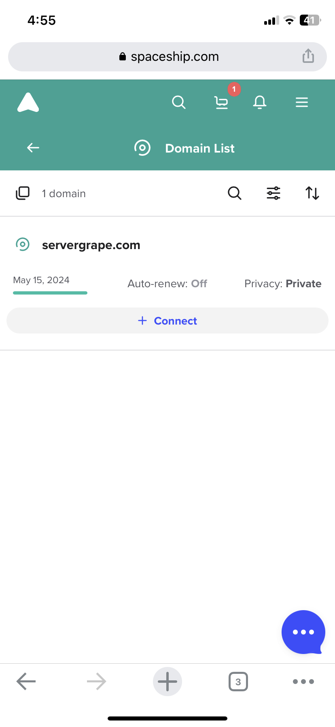The height and width of the screenshot is (727, 335).
Task: Open the servergrape.com domain
Action: pos(91,245)
